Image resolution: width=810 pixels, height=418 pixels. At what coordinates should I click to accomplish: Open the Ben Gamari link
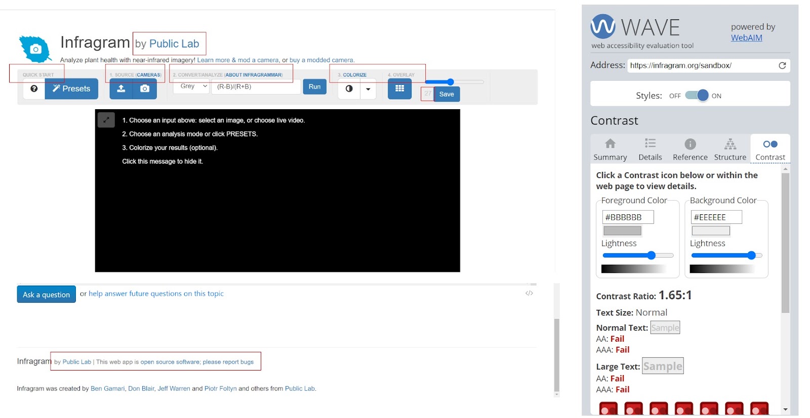[x=107, y=389]
